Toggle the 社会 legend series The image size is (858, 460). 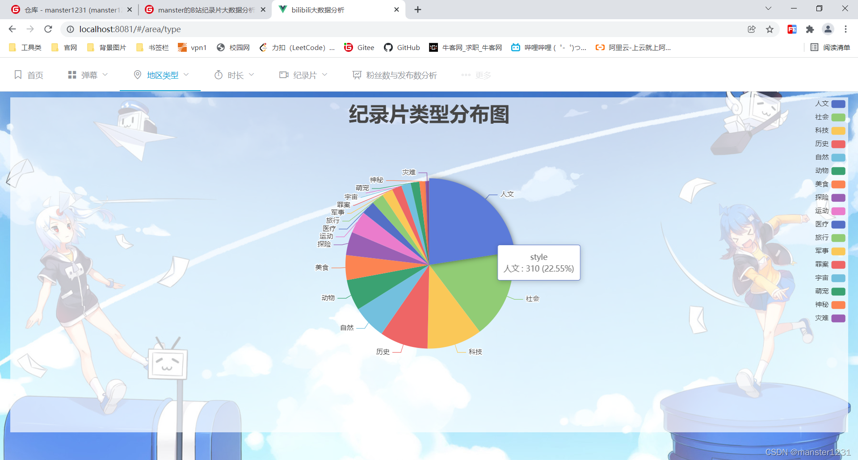(x=830, y=117)
